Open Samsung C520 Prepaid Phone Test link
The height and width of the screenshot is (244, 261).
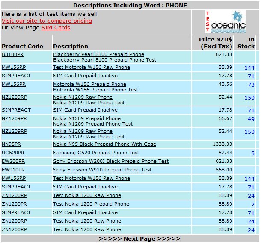[96, 153]
